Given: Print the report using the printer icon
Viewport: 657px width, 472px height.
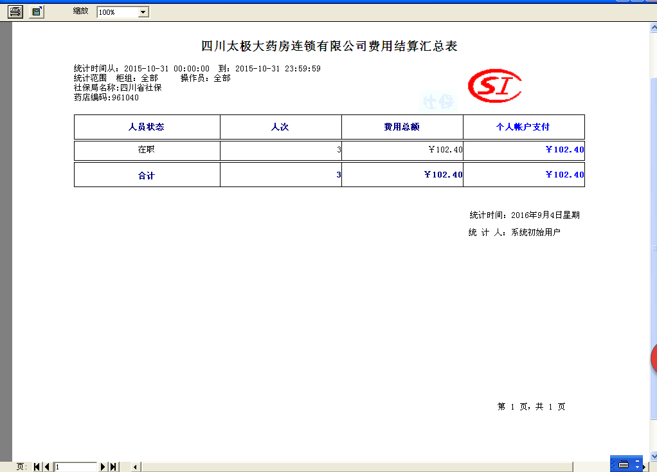Looking at the screenshot, I should coord(15,12).
